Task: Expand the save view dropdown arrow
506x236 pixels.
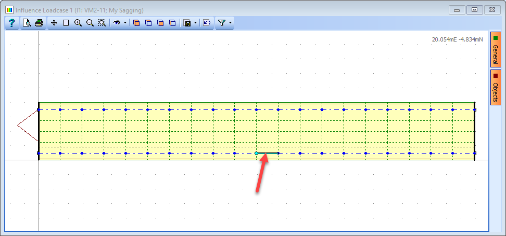Action: click(x=196, y=23)
